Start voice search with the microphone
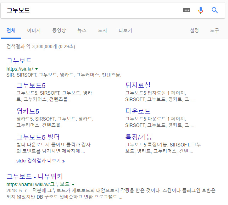The width and height of the screenshot is (228, 205). 201,10
